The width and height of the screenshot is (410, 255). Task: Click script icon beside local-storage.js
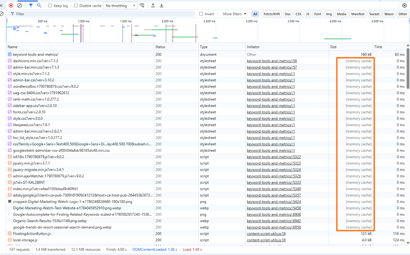coord(10,240)
